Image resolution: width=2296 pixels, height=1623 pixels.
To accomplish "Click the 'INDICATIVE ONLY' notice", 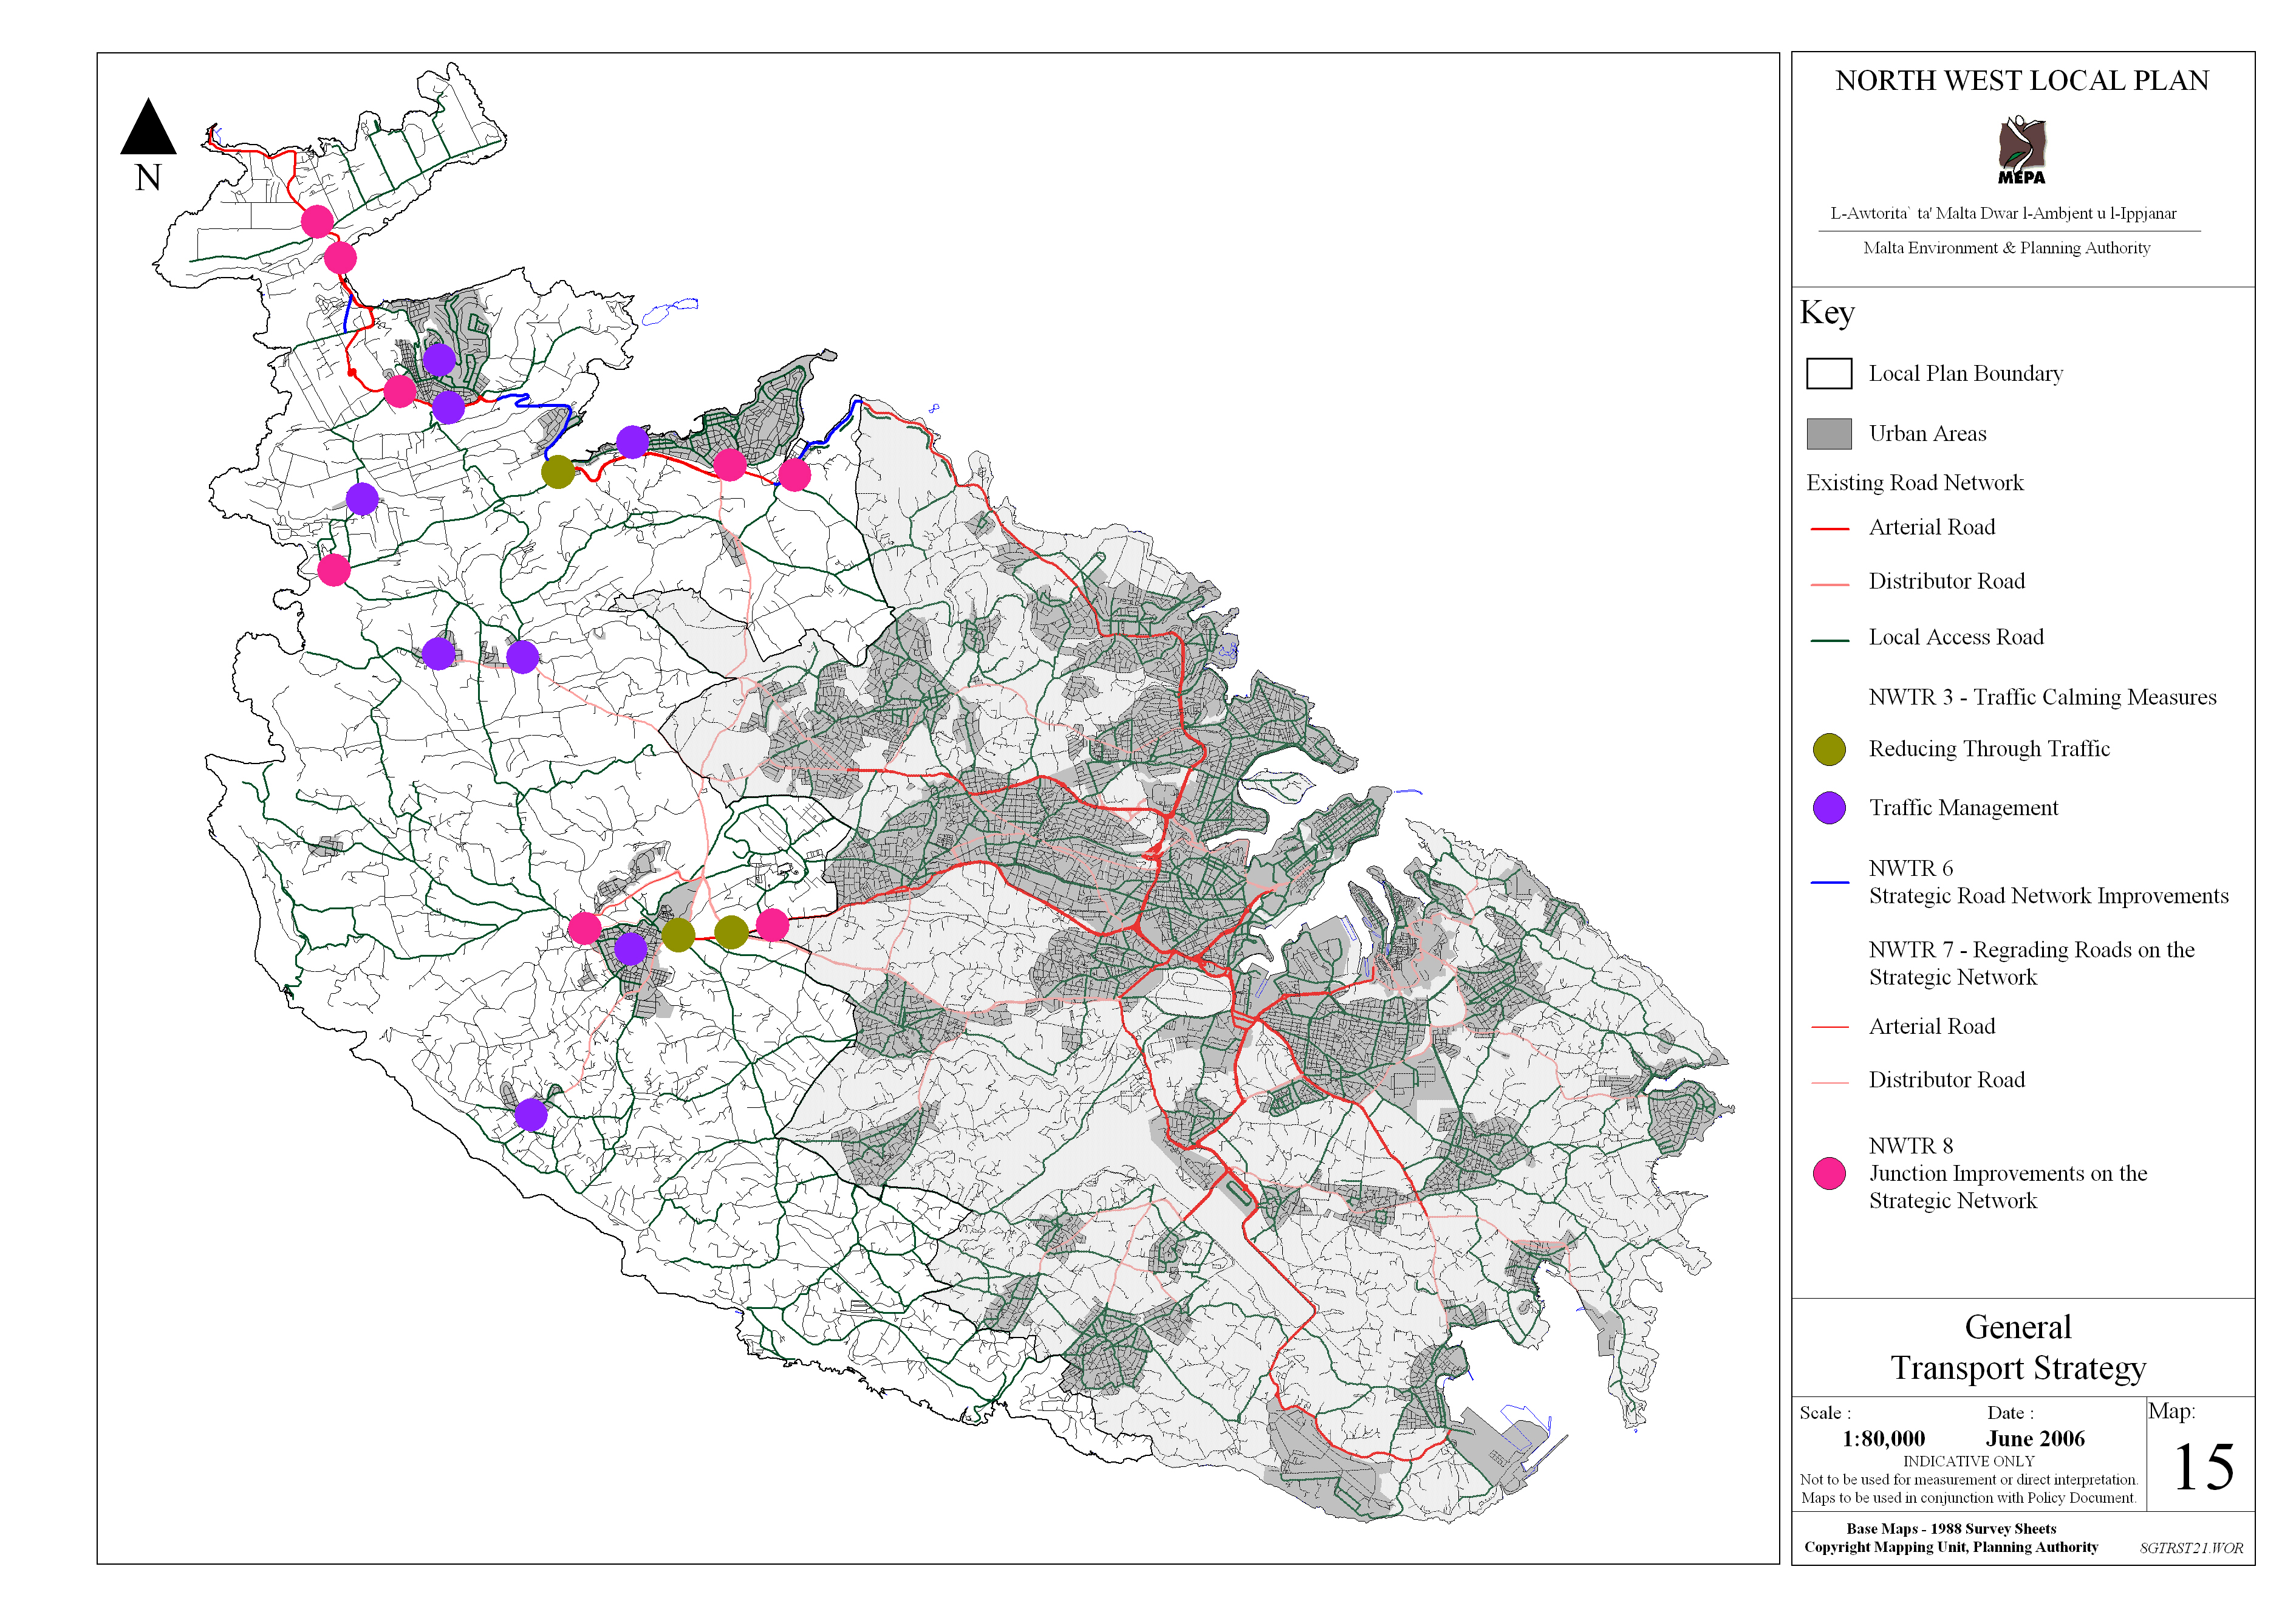I will 1968,1461.
